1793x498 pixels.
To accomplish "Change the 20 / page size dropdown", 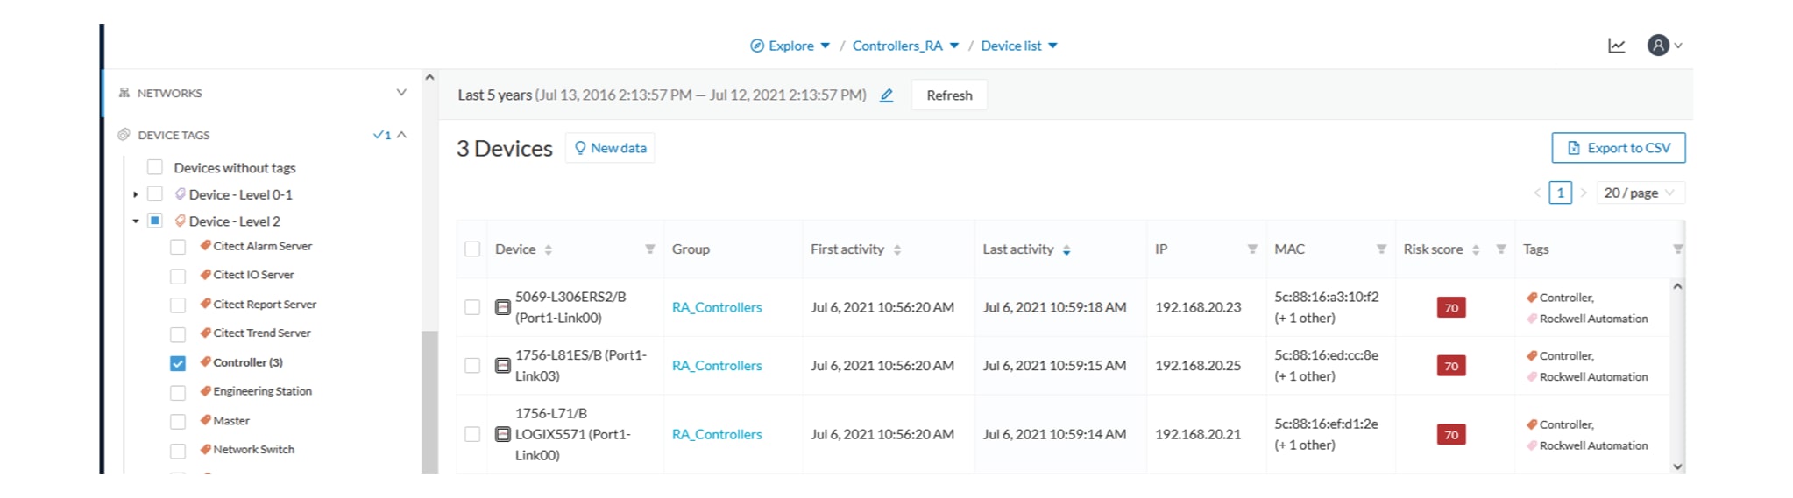I will [1640, 193].
